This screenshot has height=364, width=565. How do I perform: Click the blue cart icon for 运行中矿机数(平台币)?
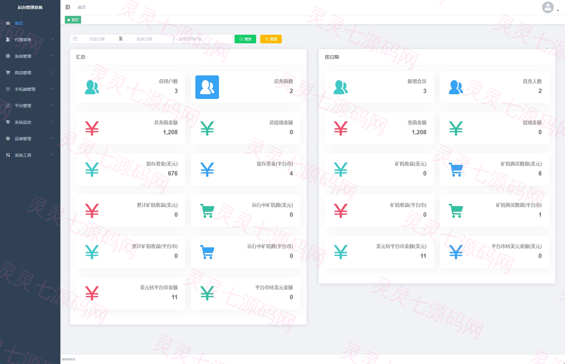point(207,252)
